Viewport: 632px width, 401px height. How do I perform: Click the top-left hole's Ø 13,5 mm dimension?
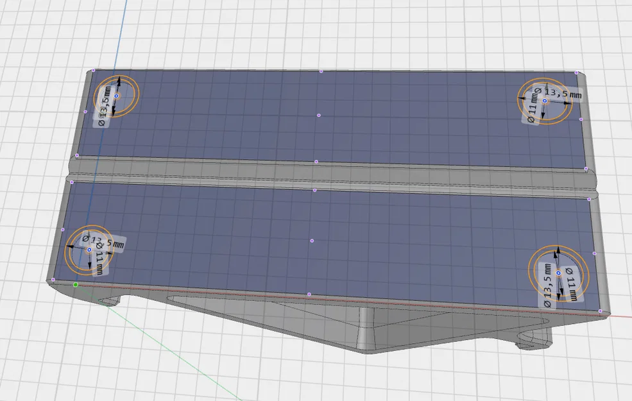pyautogui.click(x=105, y=106)
